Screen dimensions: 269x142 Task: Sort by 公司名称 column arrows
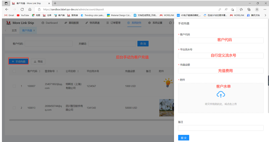[x=78, y=71]
